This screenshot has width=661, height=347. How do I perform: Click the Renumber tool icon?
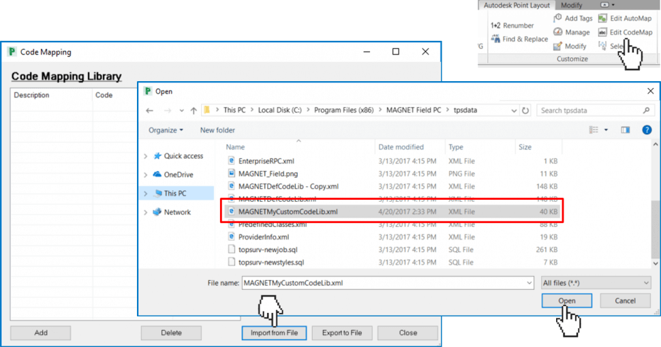point(495,25)
